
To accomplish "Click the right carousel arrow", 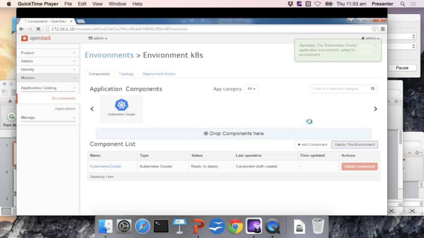I will point(375,109).
